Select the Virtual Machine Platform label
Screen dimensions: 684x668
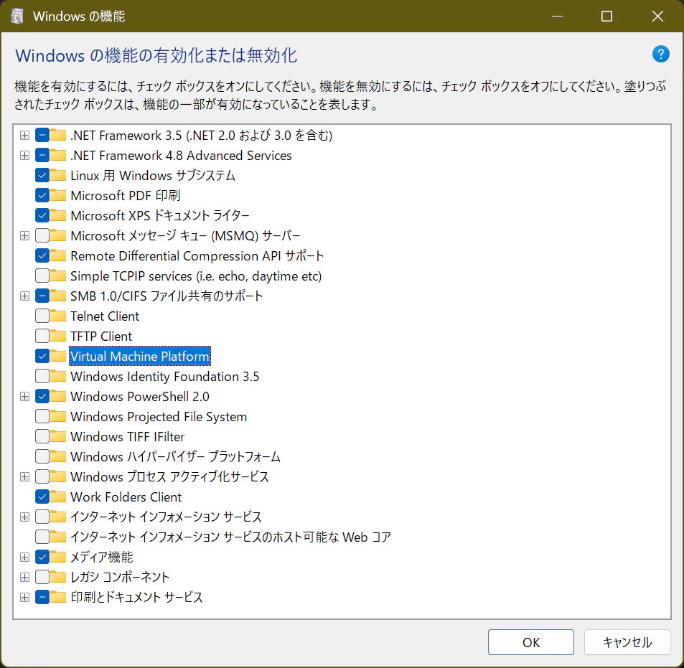pyautogui.click(x=139, y=356)
